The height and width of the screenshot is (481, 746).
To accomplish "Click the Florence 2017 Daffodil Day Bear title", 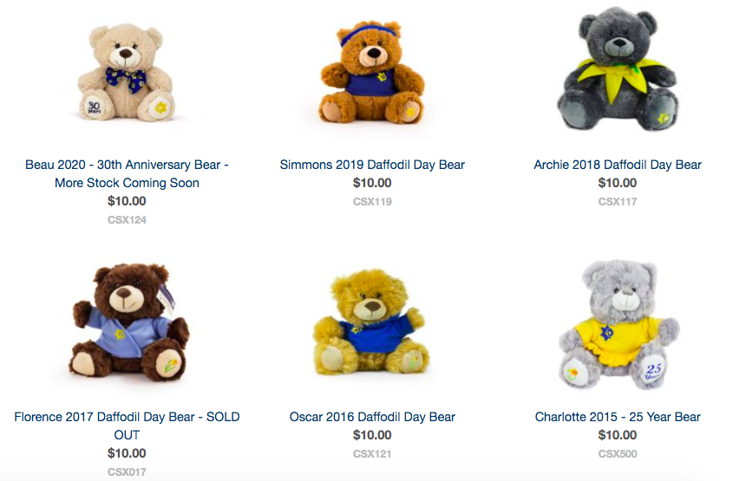I will click(x=127, y=426).
